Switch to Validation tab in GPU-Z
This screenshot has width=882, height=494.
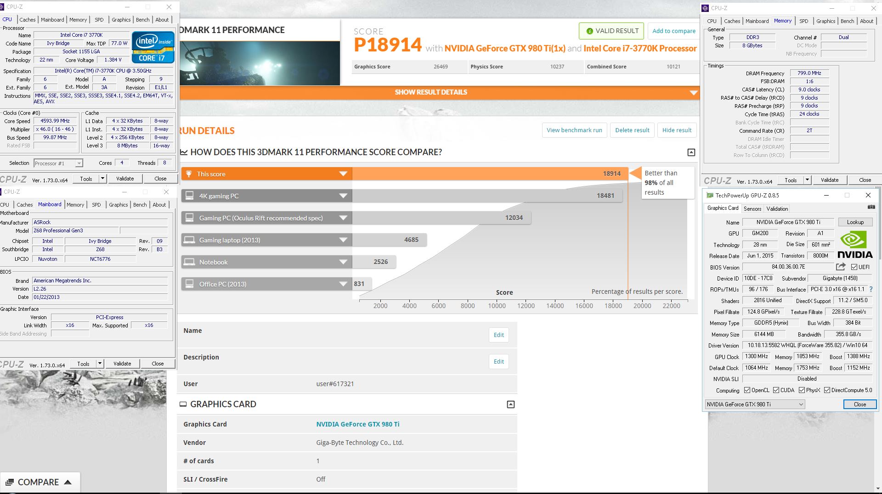tap(777, 208)
